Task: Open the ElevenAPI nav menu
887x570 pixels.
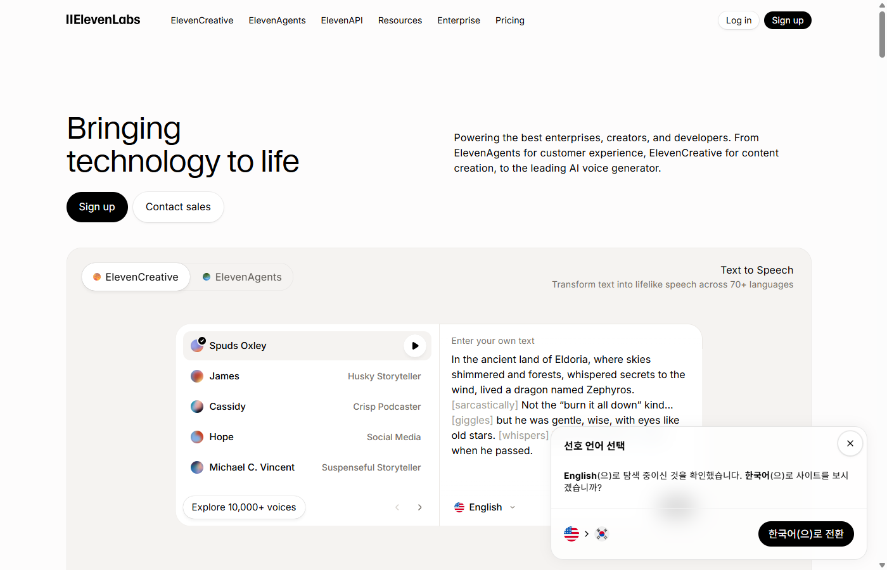Action: pos(341,20)
